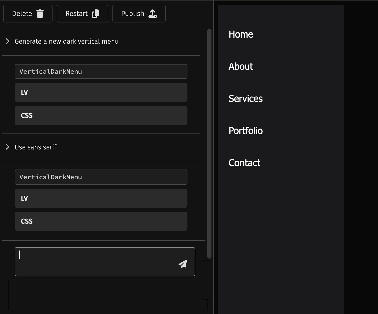Focus the second VerticalDarkMenu name field
Viewport: 378px width, 314px height.
[x=101, y=177]
